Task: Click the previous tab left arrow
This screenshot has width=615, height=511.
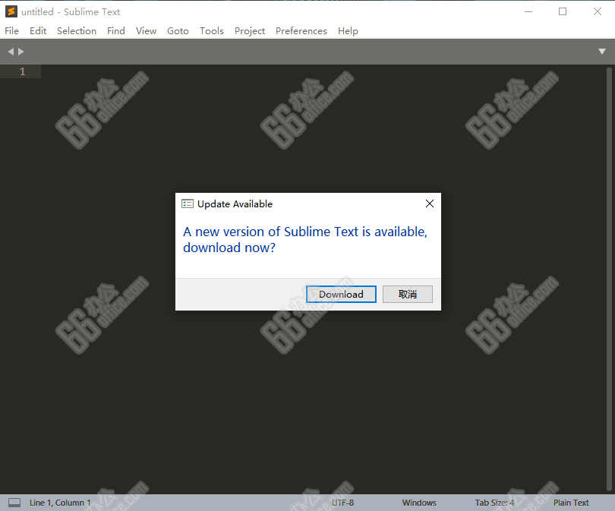Action: (11, 52)
